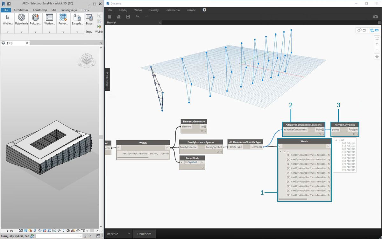382x239 pixels.
Task: Click the Projekt grid icon in Revit ribbon
Action: tap(63, 17)
